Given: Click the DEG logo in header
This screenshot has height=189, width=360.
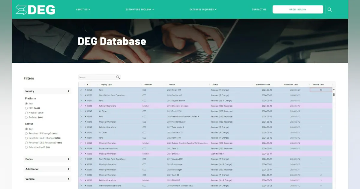Looking at the screenshot, I should [35, 10].
